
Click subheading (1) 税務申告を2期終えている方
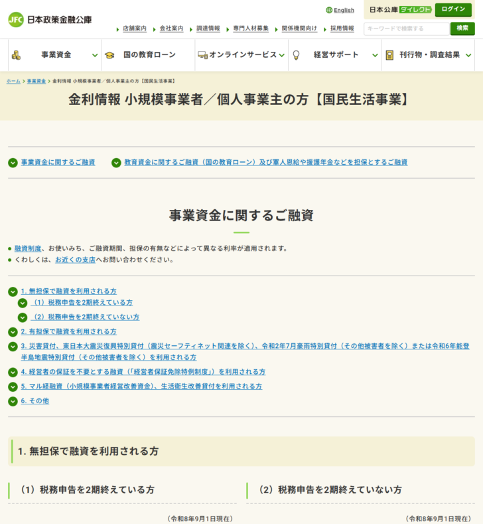click(x=88, y=490)
